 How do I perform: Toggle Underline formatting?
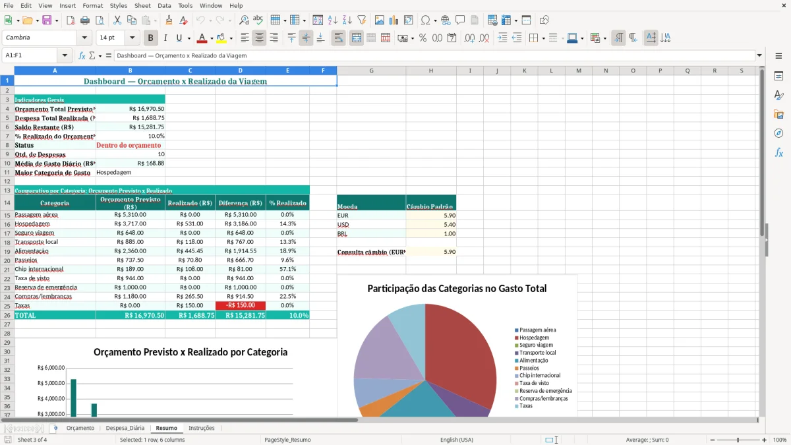(x=179, y=38)
